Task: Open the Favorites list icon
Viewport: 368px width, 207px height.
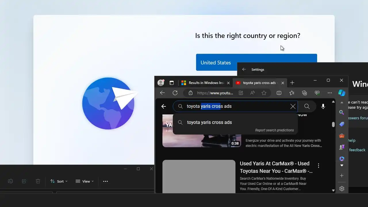Action: [292, 93]
